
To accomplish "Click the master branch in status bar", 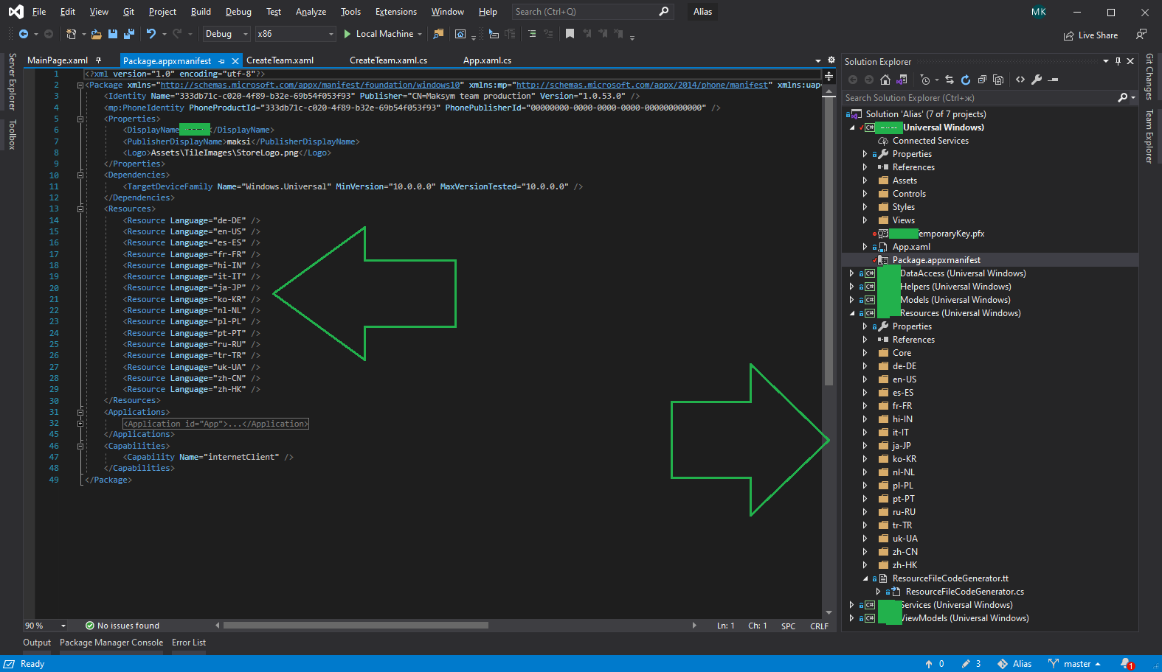I will pyautogui.click(x=1075, y=664).
